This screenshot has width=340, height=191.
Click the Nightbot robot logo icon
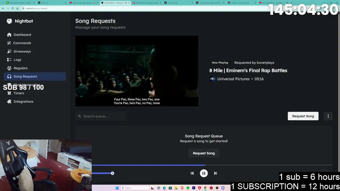pyautogui.click(x=9, y=21)
